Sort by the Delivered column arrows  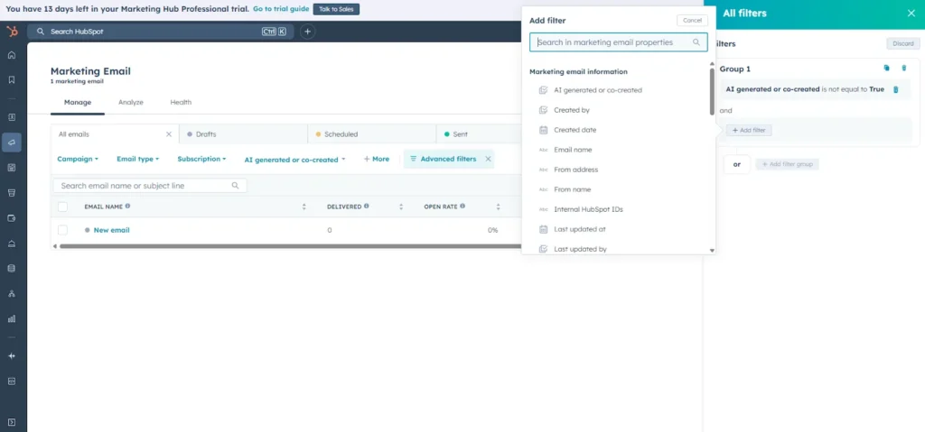pos(401,207)
